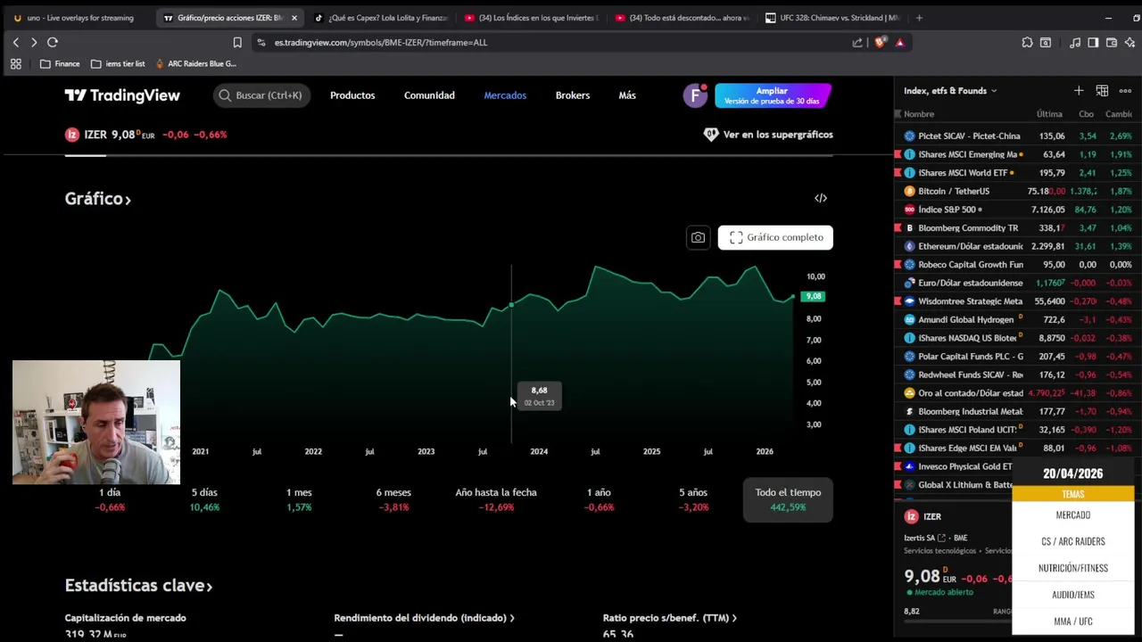Image resolution: width=1142 pixels, height=642 pixels.
Task: Select the 5 días timeframe
Action: [204, 499]
